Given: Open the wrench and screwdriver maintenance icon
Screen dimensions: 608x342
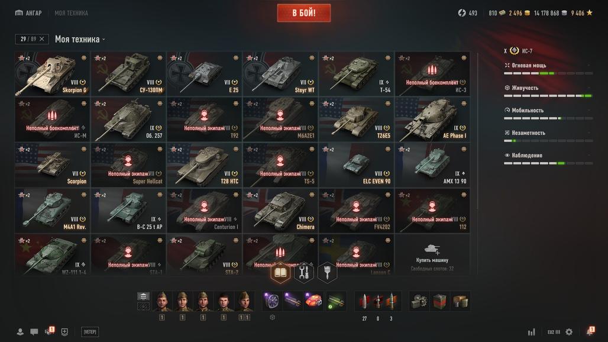Looking at the screenshot, I should point(304,272).
